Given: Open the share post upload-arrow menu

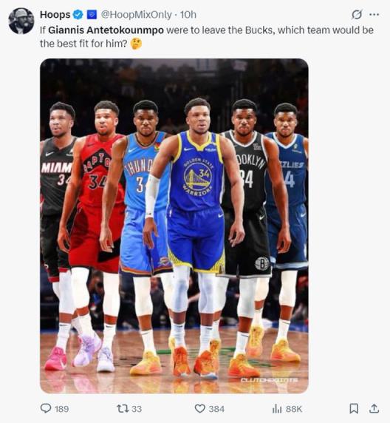Looking at the screenshot, I should [374, 408].
